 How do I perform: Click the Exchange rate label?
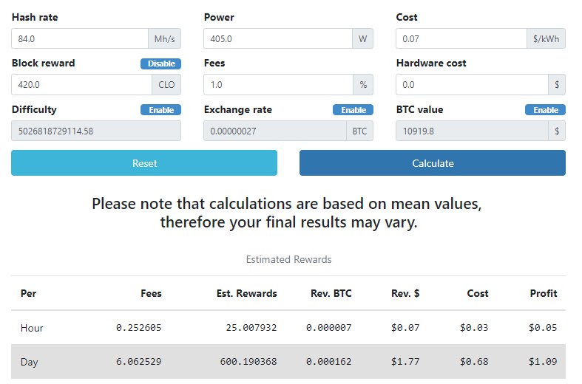(x=238, y=109)
